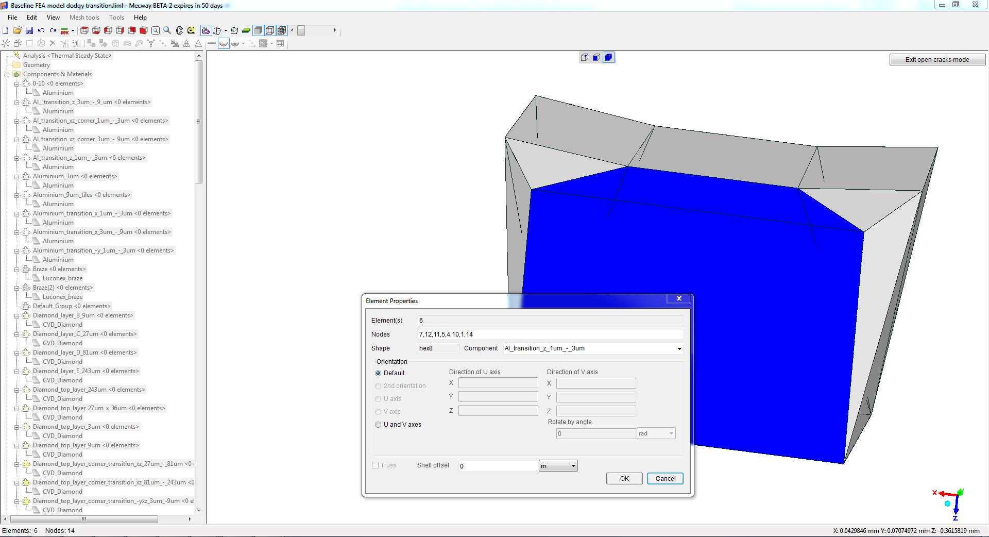Open the rad angle unit dropdown
This screenshot has height=537, width=989.
656,433
